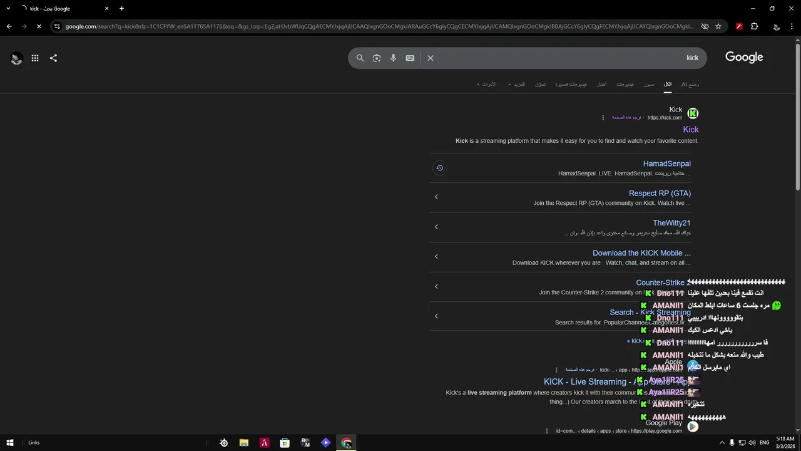Open volume control in system tray

[x=752, y=443]
